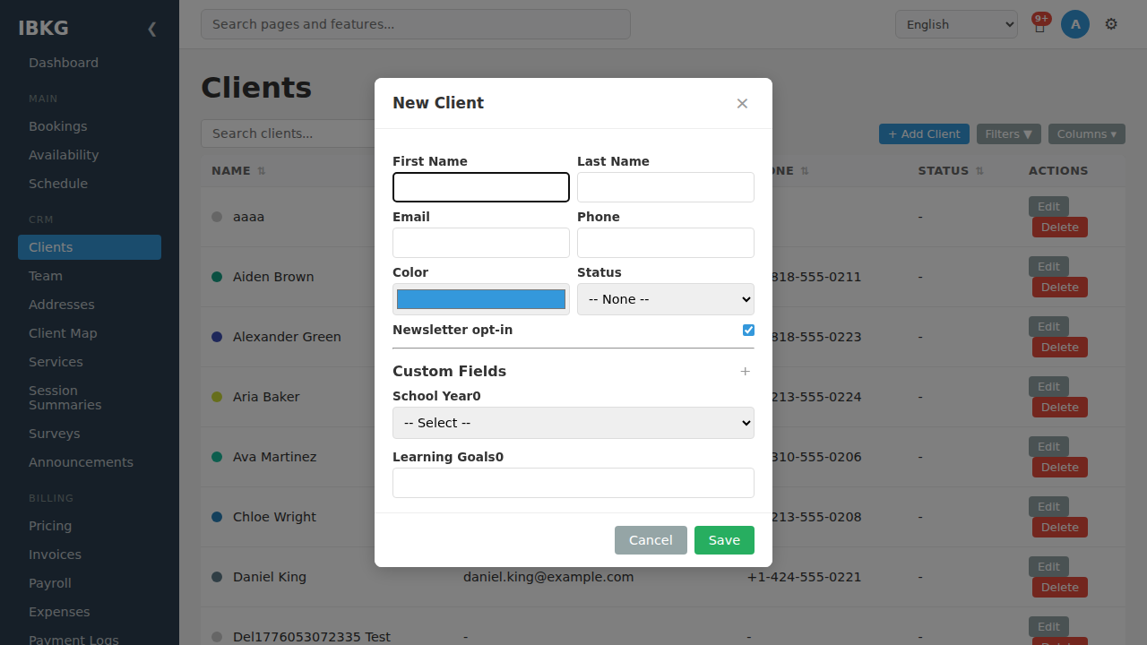This screenshot has height=645, width=1147.
Task: Click the color dot beside Alexander Green
Action: coord(217,337)
